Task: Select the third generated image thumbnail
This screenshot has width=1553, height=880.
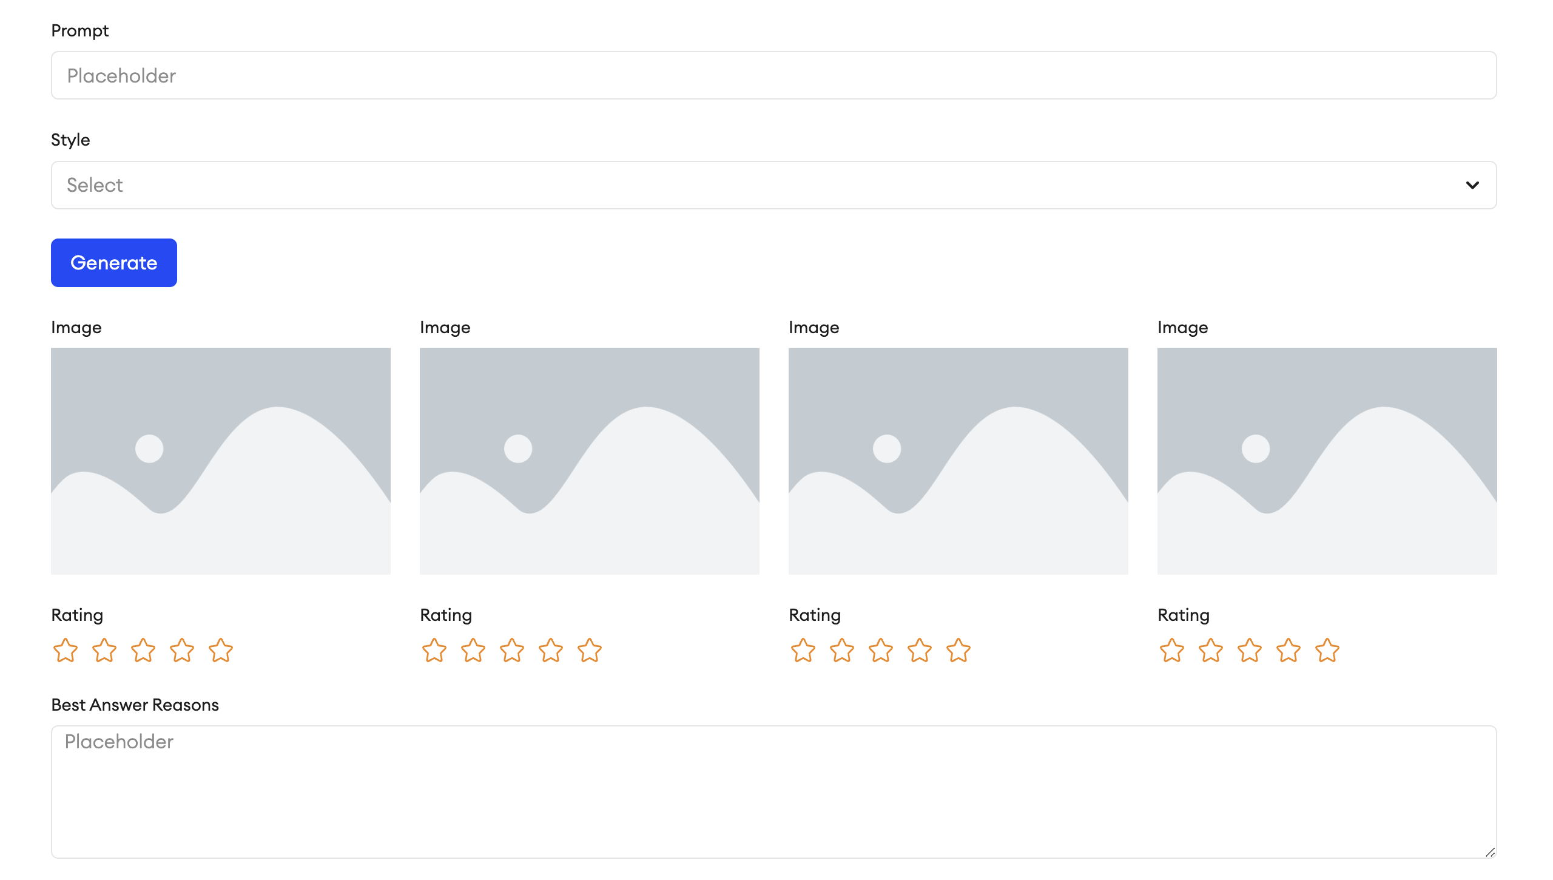Action: [x=958, y=461]
